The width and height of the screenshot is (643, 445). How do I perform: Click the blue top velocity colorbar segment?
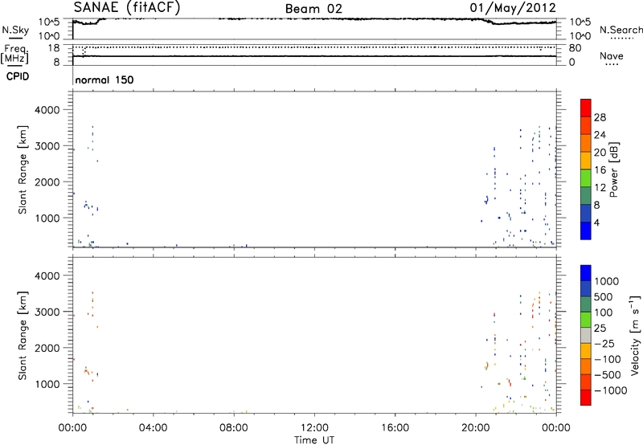pos(586,273)
